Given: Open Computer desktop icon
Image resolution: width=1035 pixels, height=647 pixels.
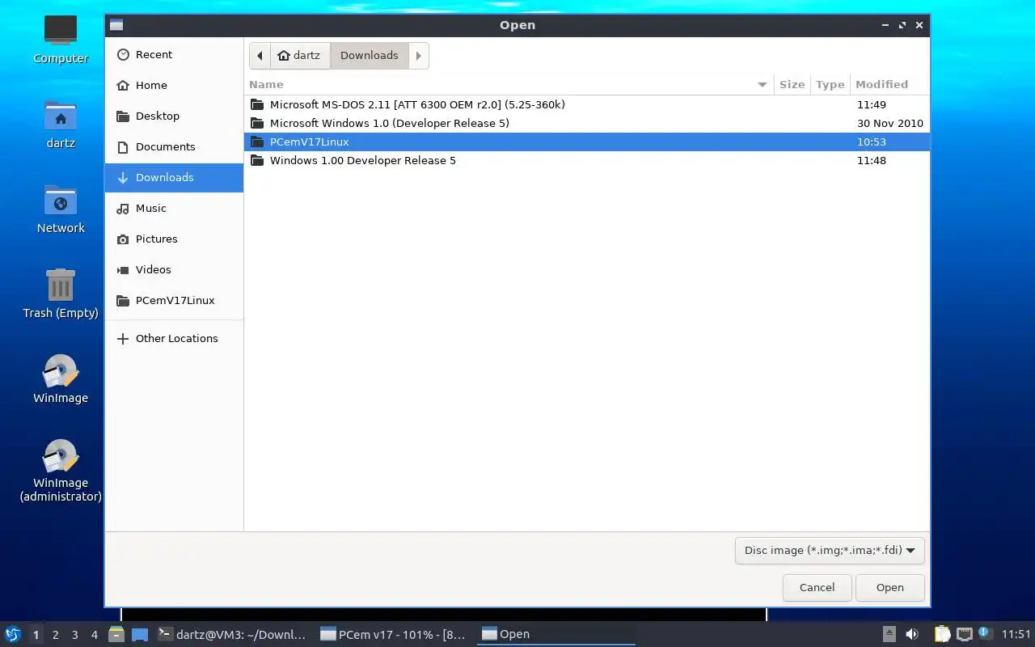Looking at the screenshot, I should pyautogui.click(x=61, y=39).
